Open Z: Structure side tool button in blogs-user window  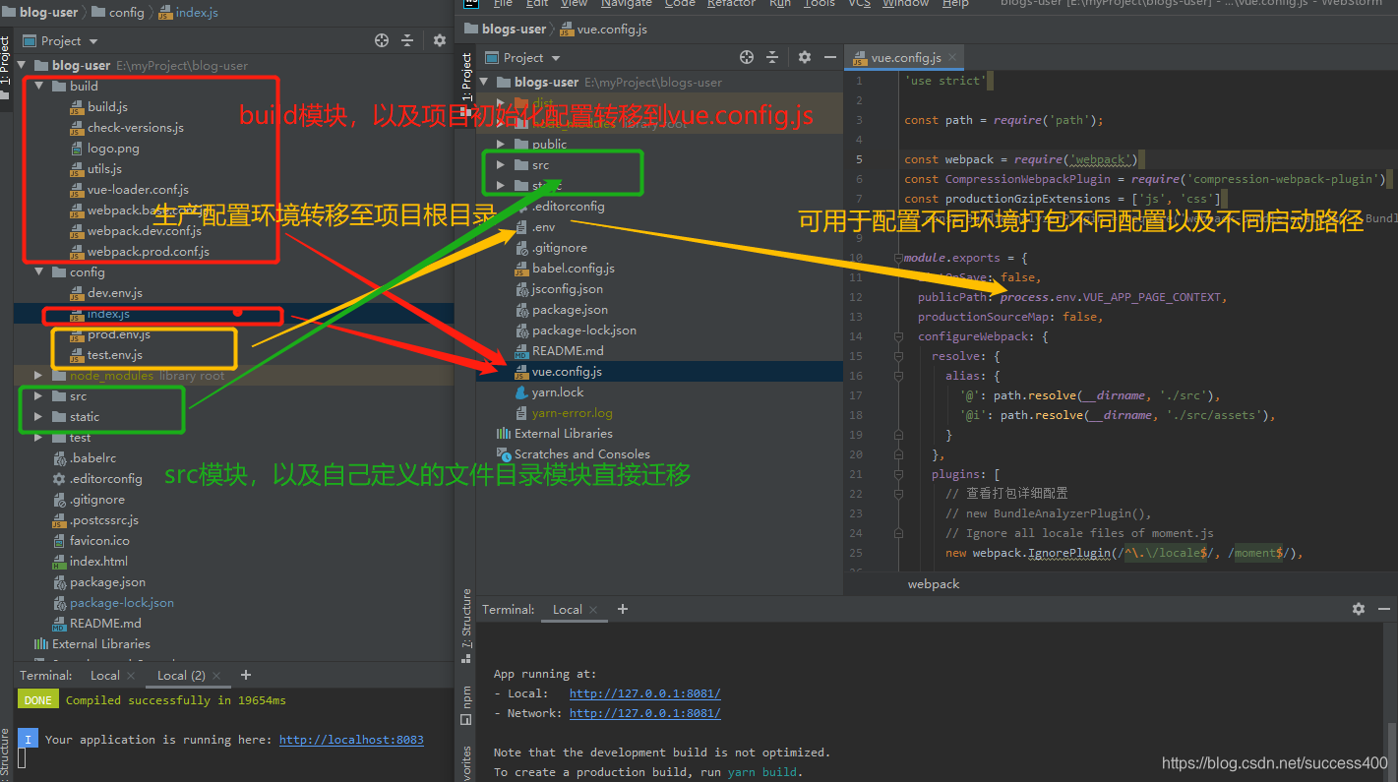pyautogui.click(x=466, y=627)
